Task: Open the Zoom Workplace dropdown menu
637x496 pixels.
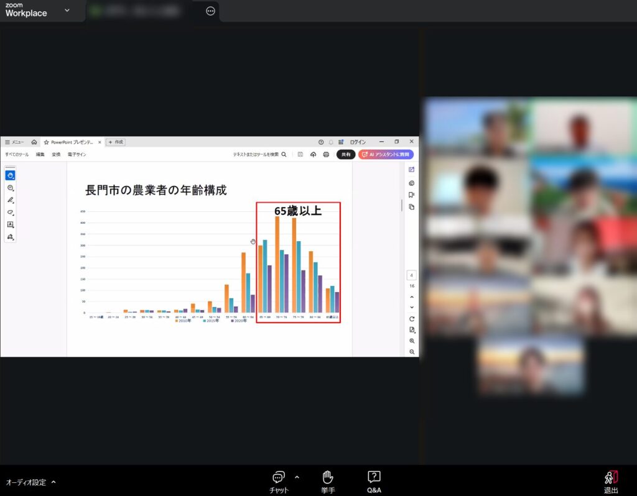Action: (67, 10)
